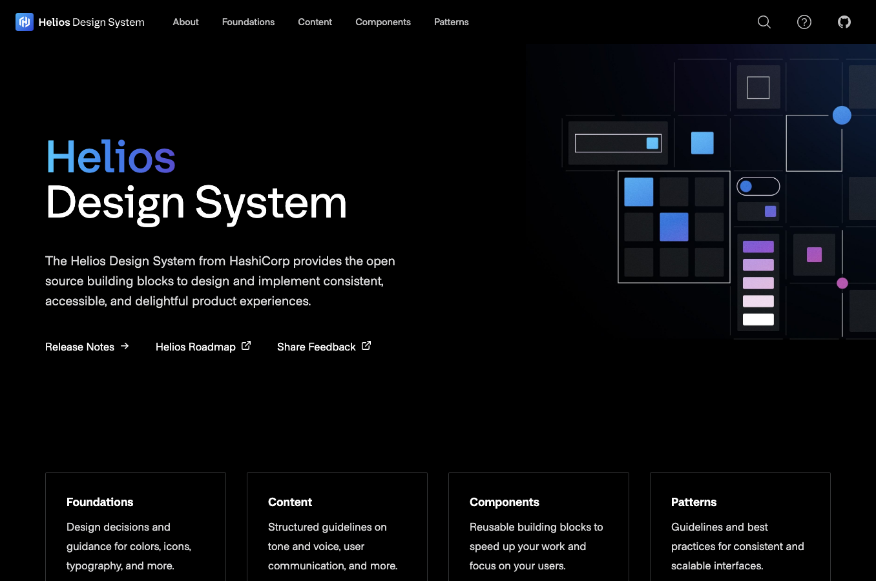This screenshot has width=876, height=581.
Task: Select Components in the navigation bar
Action: pos(382,21)
